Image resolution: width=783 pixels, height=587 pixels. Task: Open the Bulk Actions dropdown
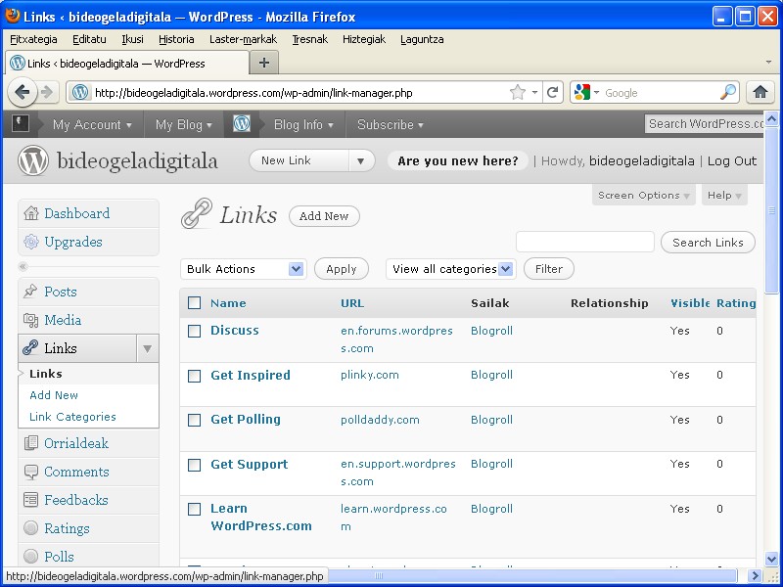click(x=244, y=269)
